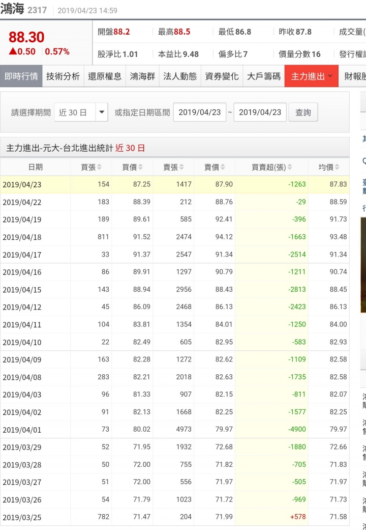Click the 價量分數16 value
This screenshot has width=366, height=530.
point(299,54)
